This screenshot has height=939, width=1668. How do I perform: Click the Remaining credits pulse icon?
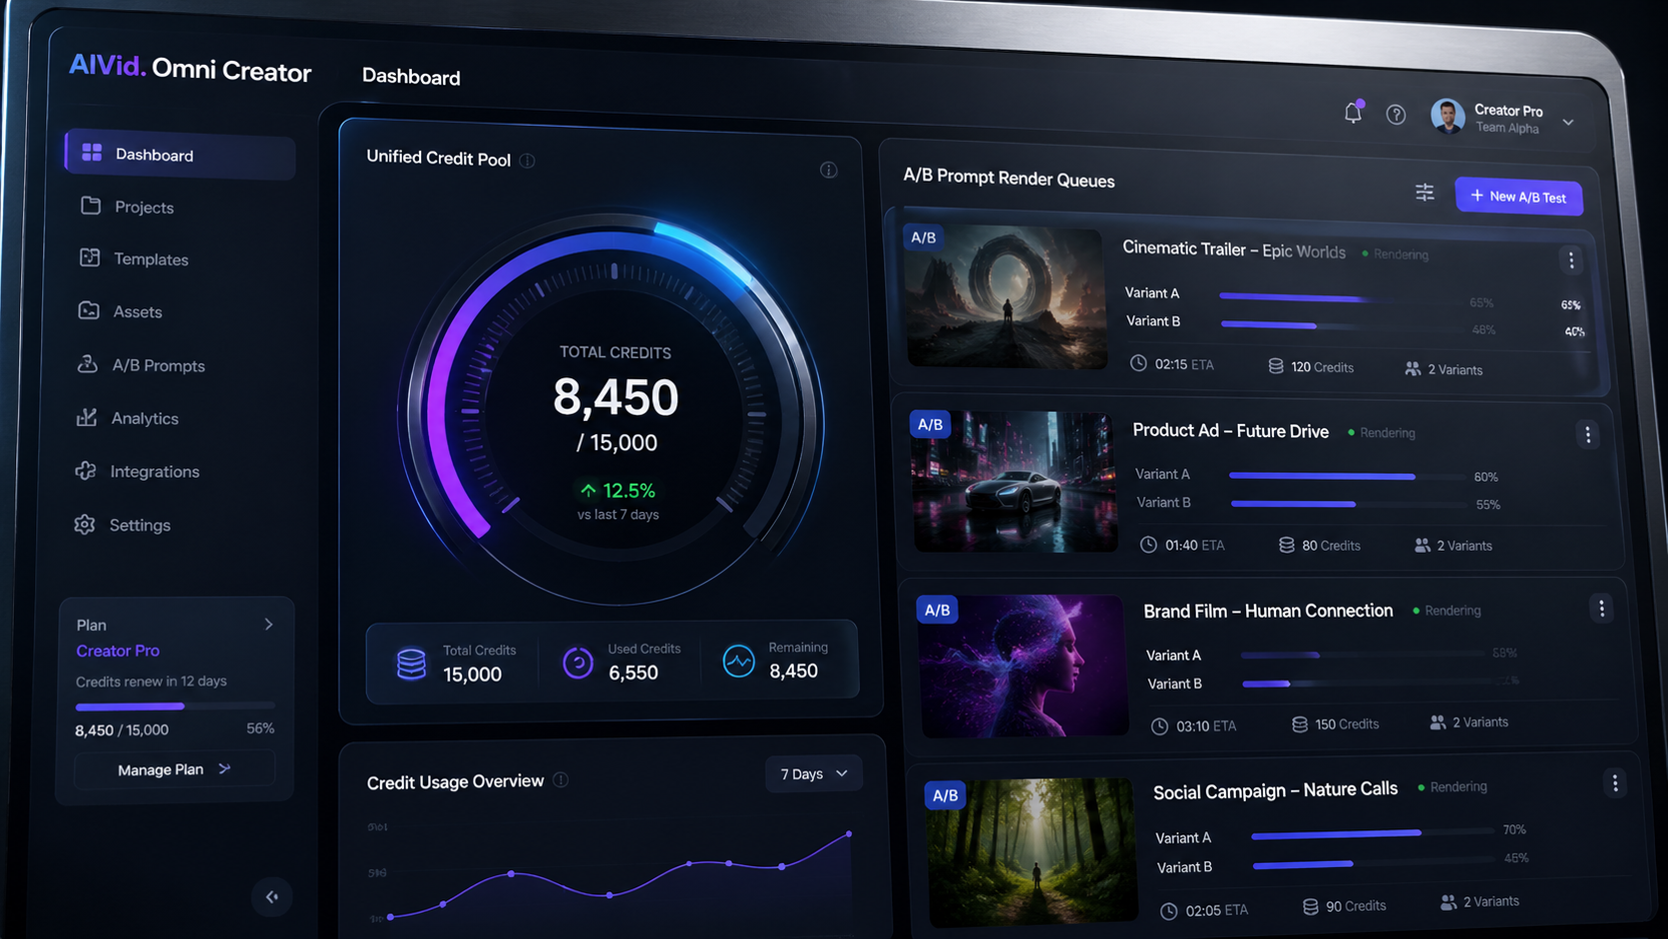pos(738,661)
